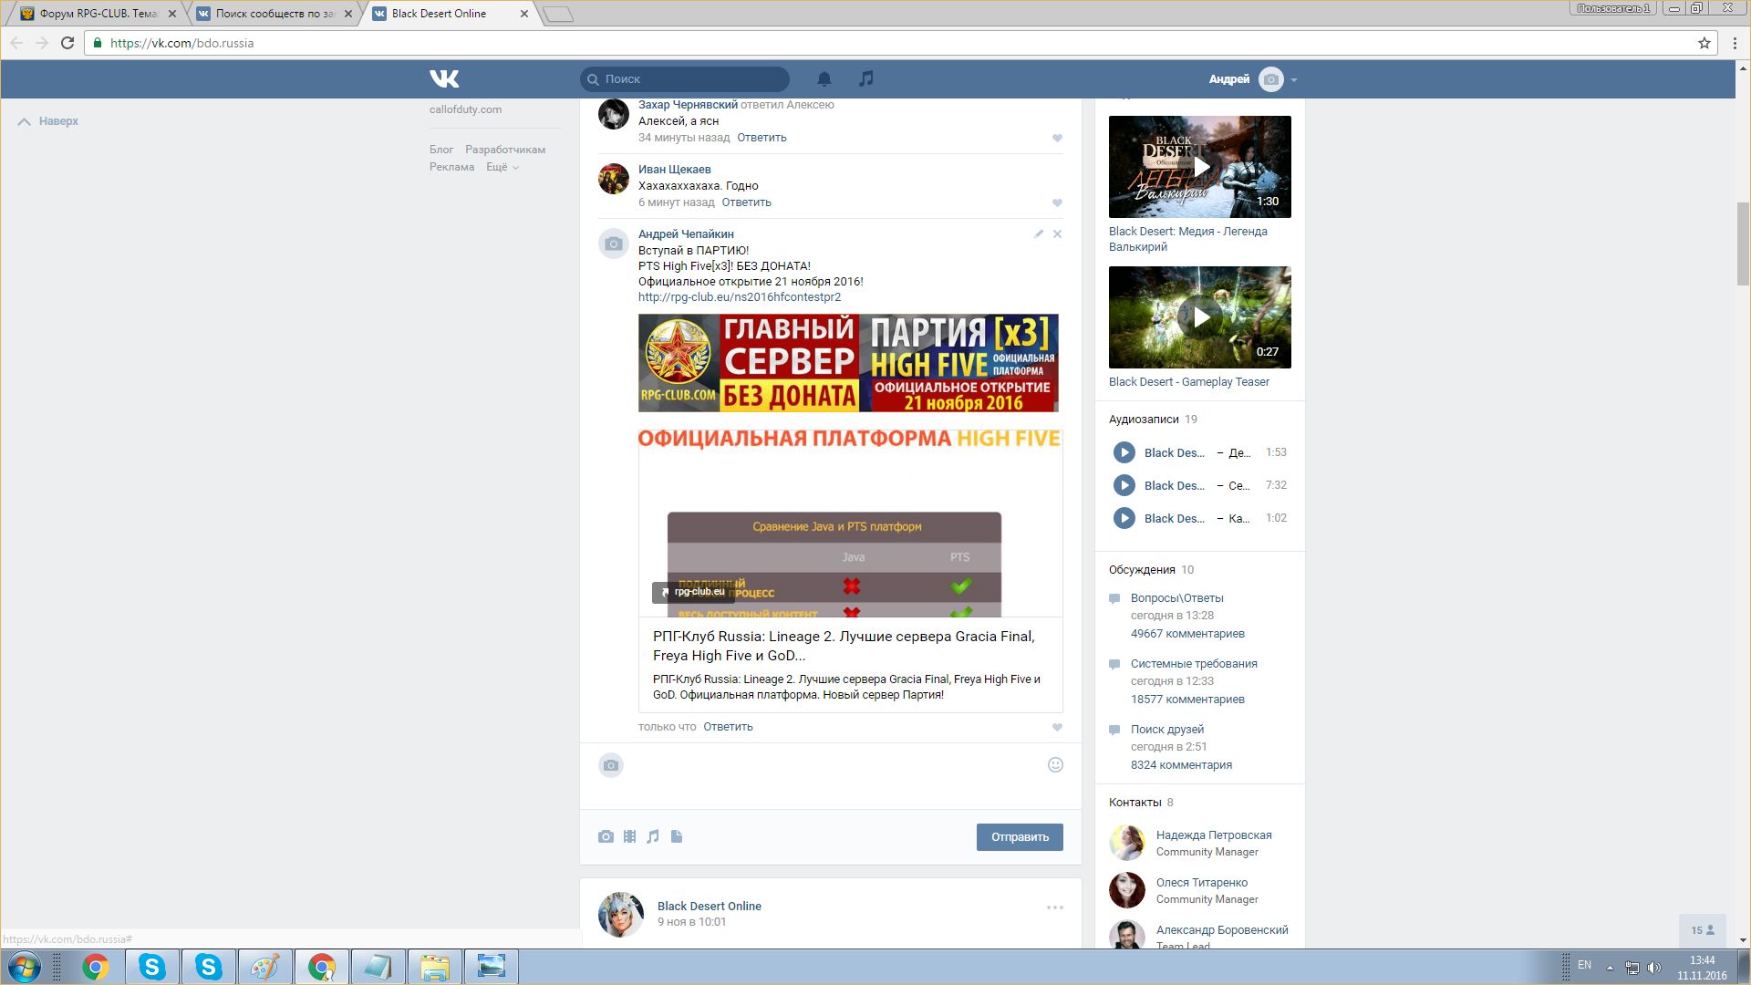This screenshot has height=985, width=1751.
Task: Expand the Ещё footer menu
Action: click(502, 167)
